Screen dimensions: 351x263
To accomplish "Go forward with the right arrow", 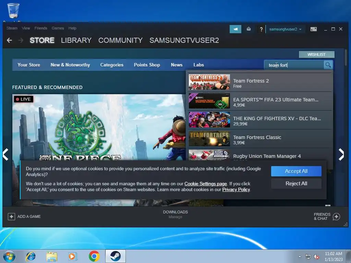I will 21,40.
